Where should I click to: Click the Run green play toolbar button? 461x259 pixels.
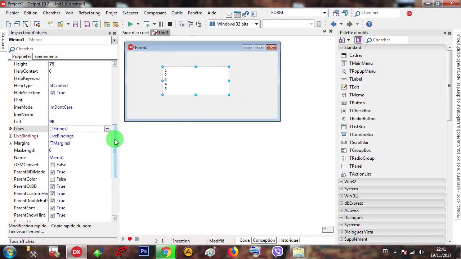130,24
